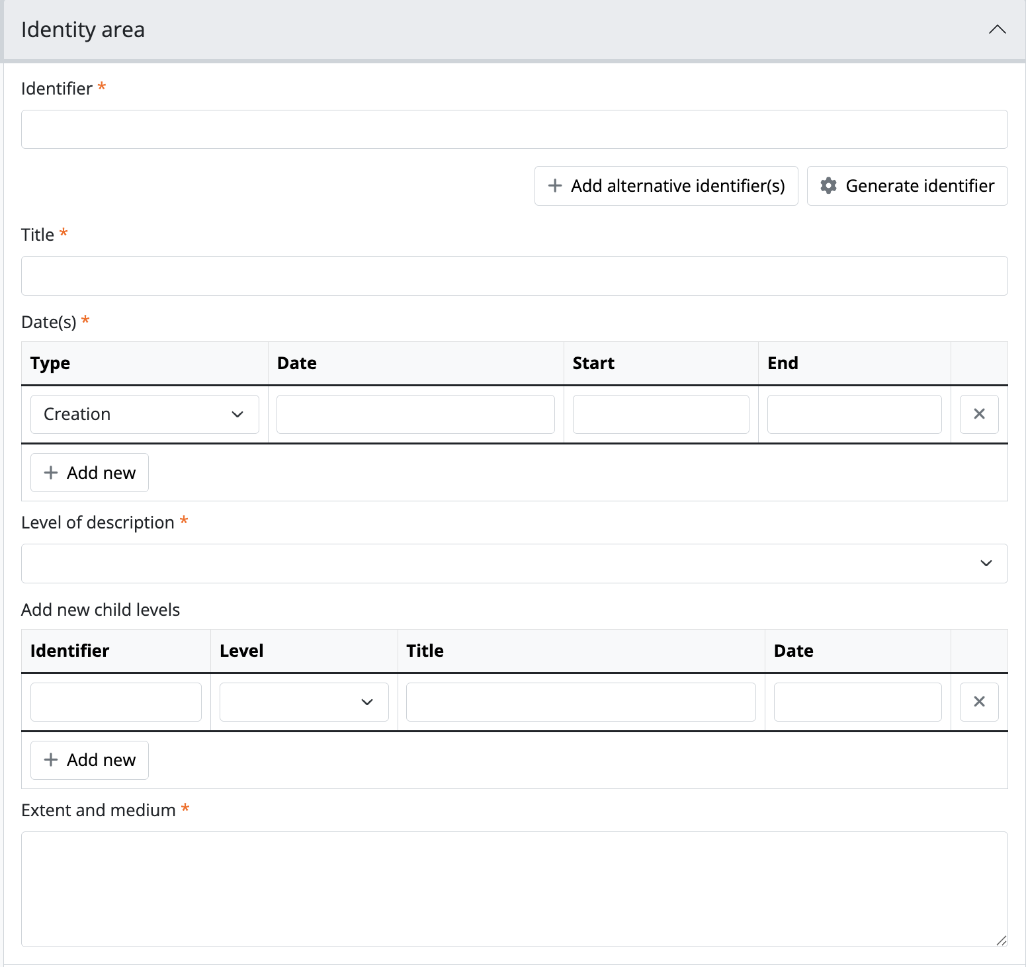Focus the Title input field
Image resolution: width=1026 pixels, height=967 pixels.
click(x=514, y=276)
